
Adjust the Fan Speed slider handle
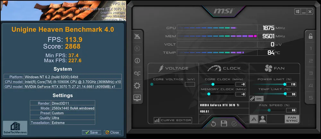[x=269, y=110]
